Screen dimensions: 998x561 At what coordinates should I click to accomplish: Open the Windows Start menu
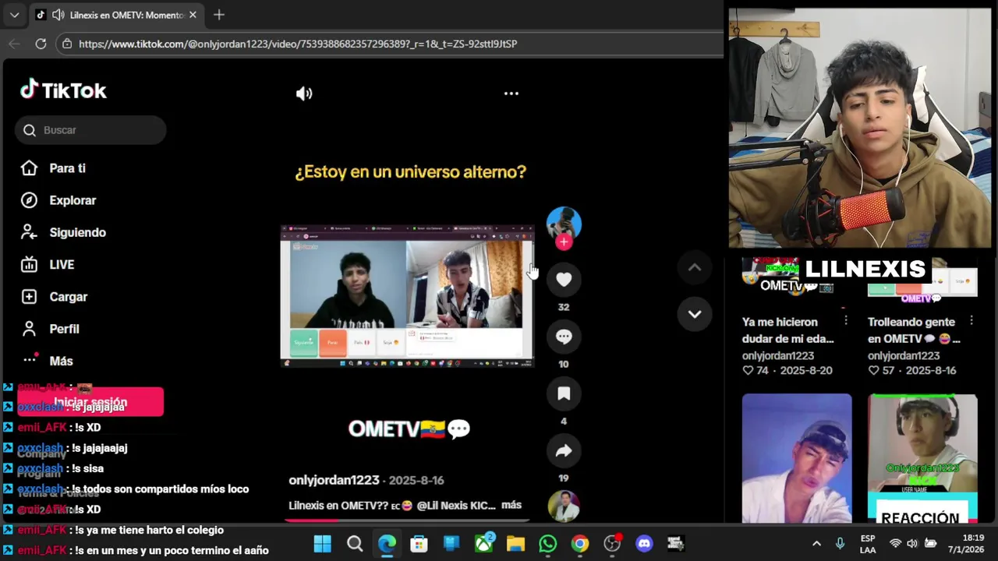322,544
